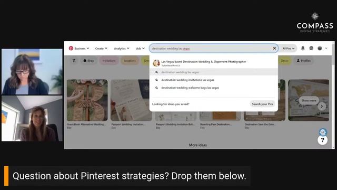
Task: Click the browser page vertical scrollbar
Action: tap(333, 95)
